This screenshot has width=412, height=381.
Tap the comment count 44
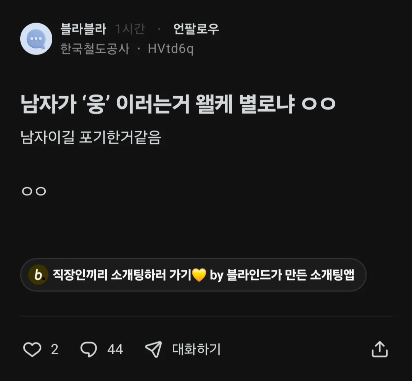(115, 349)
